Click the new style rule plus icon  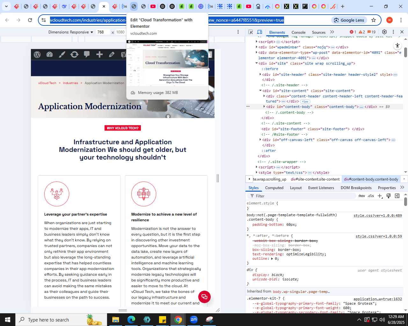click(x=380, y=196)
